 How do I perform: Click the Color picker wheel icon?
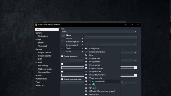pos(86,49)
